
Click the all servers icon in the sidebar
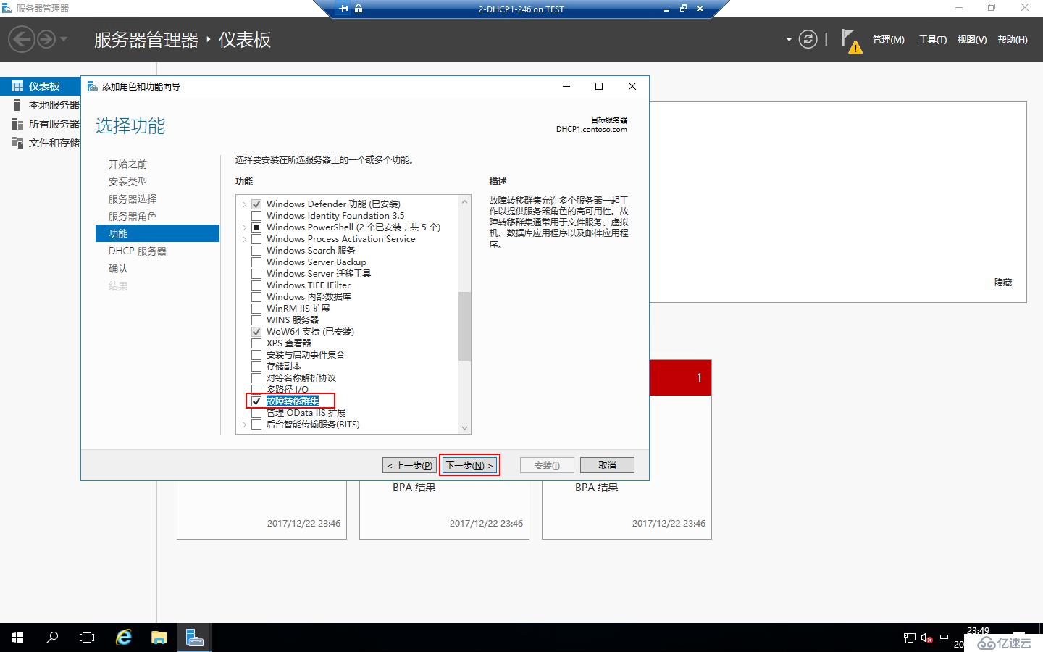(17, 124)
